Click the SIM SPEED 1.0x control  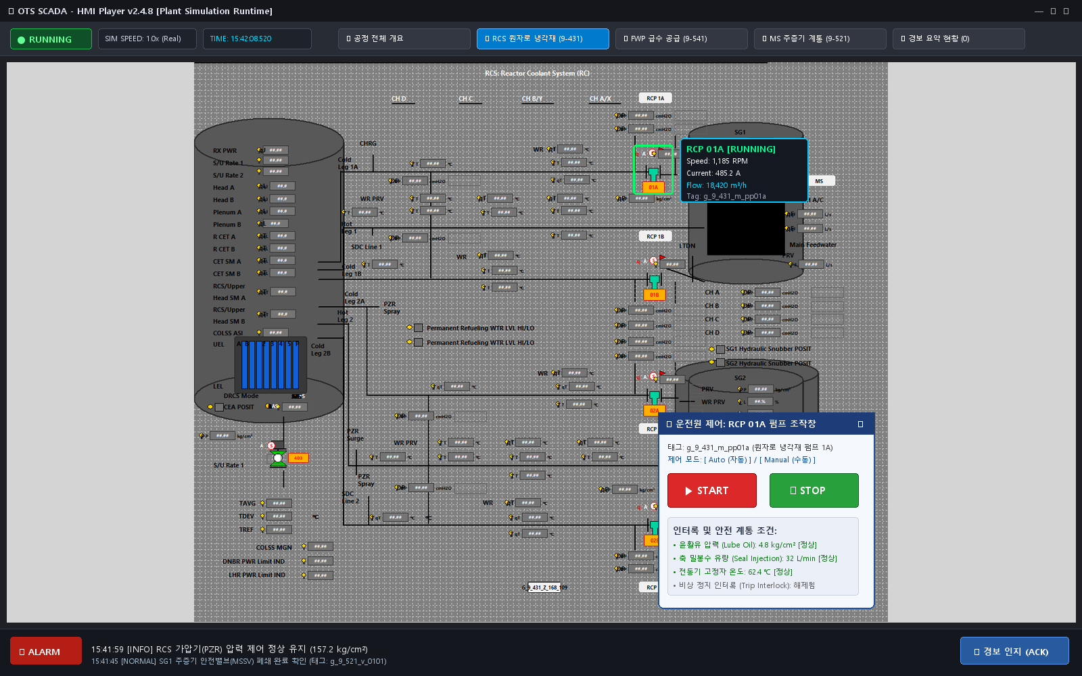[x=147, y=39]
